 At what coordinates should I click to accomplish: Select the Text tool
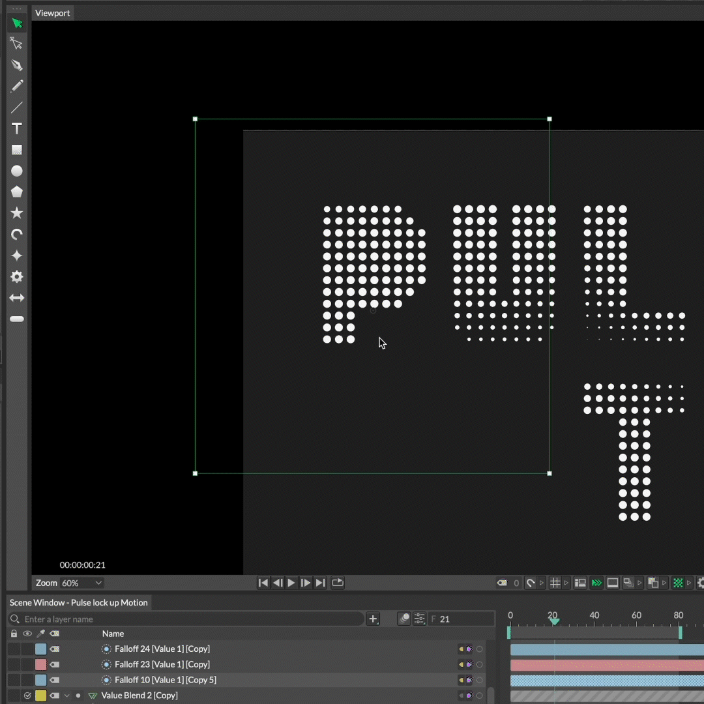(x=17, y=128)
